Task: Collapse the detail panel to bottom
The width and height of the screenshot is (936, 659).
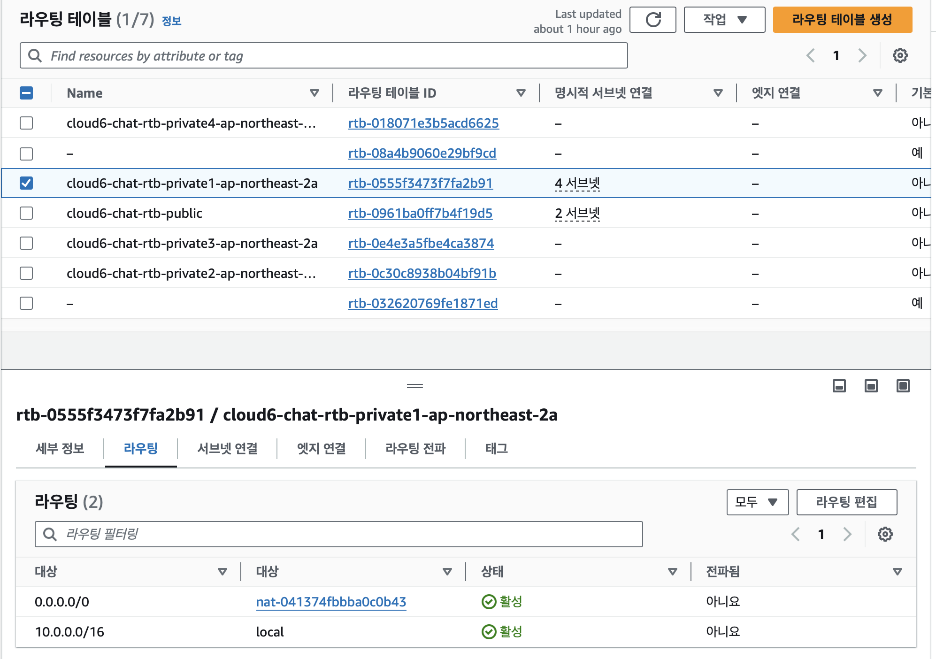Action: pyautogui.click(x=839, y=386)
